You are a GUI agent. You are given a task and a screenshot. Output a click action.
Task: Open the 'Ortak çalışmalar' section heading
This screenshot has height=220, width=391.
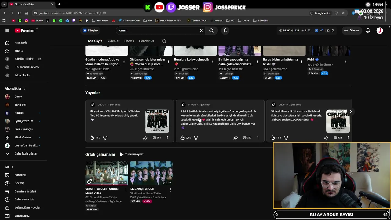coord(100,155)
